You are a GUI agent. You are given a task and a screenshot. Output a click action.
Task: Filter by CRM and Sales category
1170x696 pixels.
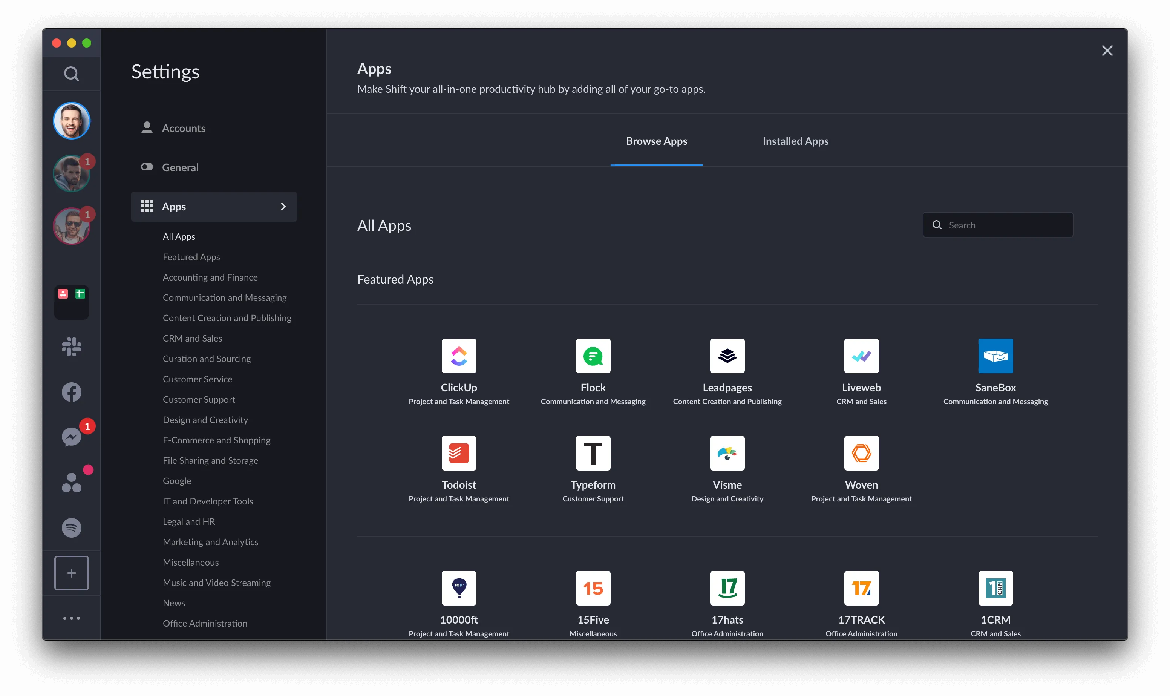192,338
